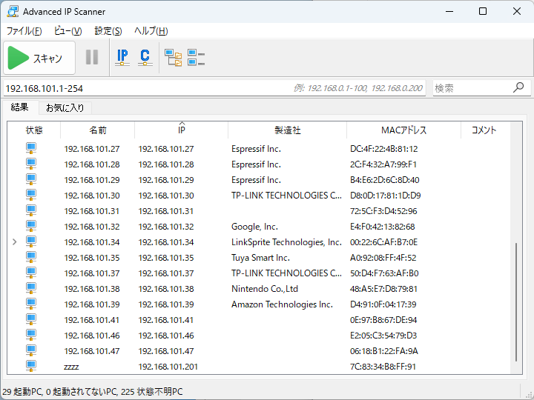This screenshot has height=400, width=534.
Task: Click the computer icon for 192.168.101.34
Action: (x=31, y=241)
